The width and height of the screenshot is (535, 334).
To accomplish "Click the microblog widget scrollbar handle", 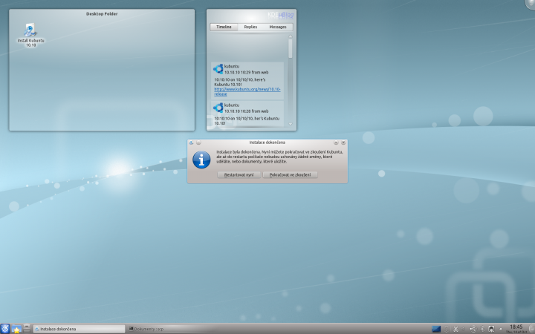I will (291, 48).
